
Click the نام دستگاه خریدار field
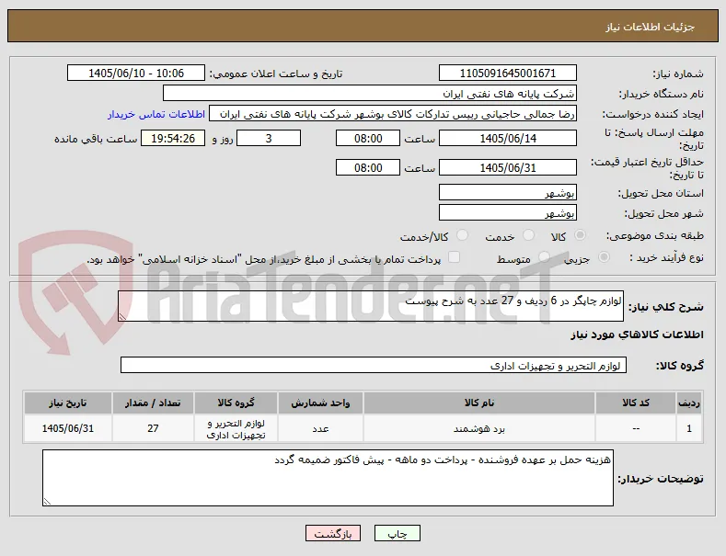coord(370,94)
